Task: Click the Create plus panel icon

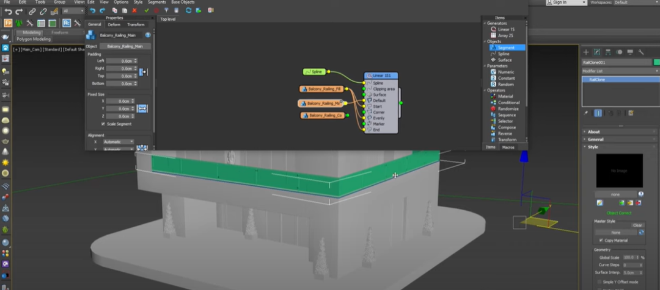Action: pyautogui.click(x=586, y=52)
